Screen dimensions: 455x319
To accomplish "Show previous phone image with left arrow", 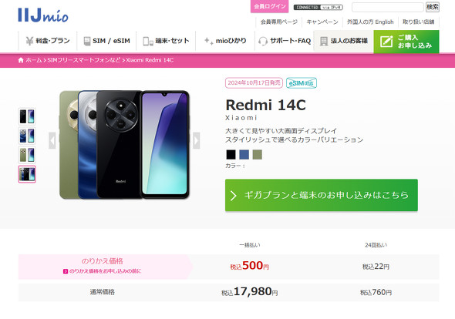I will pyautogui.click(x=52, y=140).
